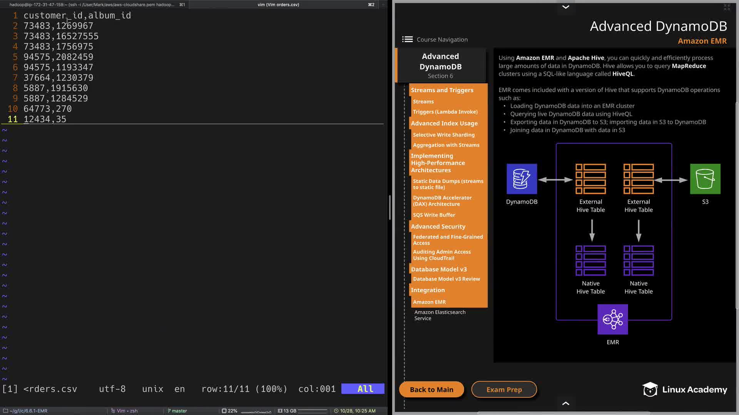Switch to the hadoop ssh terminal tab
The height and width of the screenshot is (415, 739).
pos(92,5)
